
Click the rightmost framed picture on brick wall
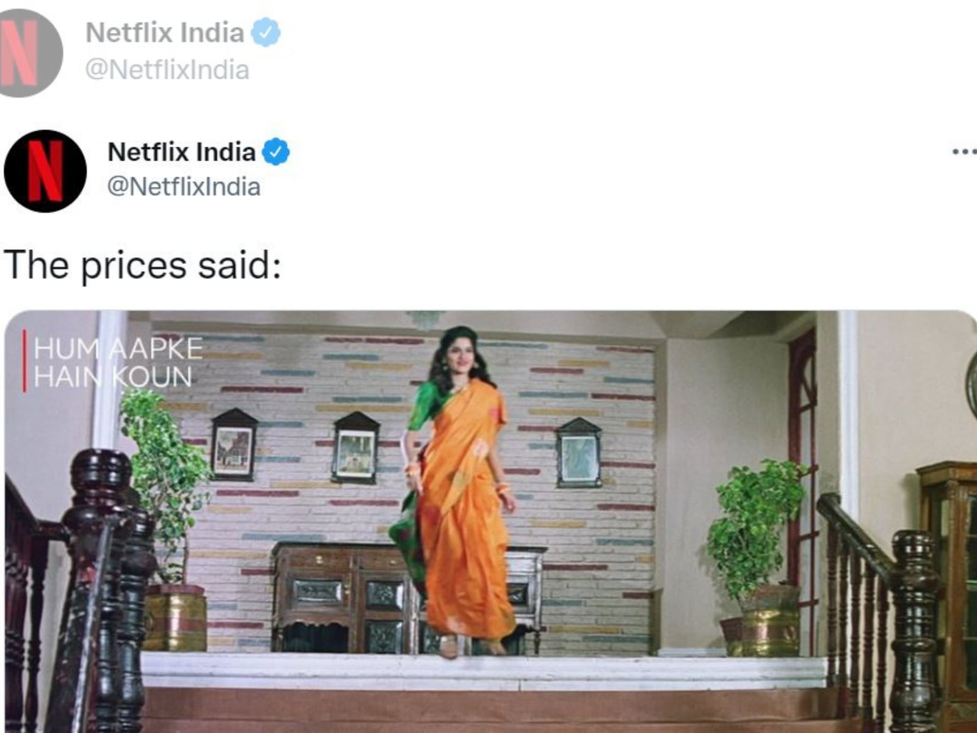click(x=579, y=453)
